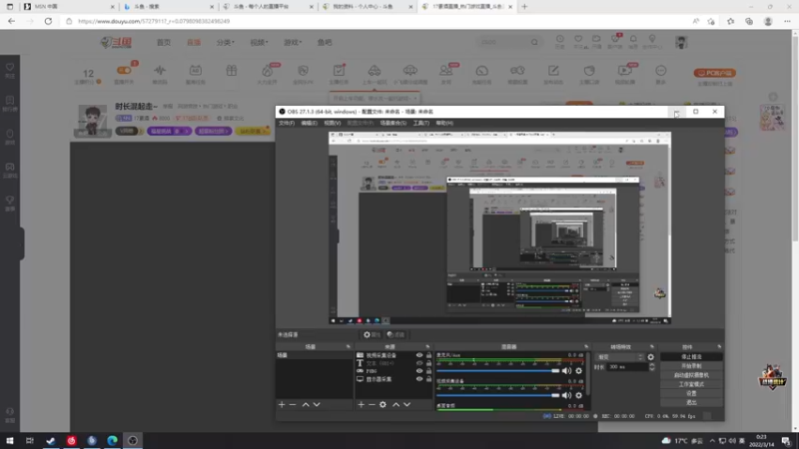Expand the 视频 dropdown in Douyu nav
This screenshot has height=449, width=799.
coord(259,42)
